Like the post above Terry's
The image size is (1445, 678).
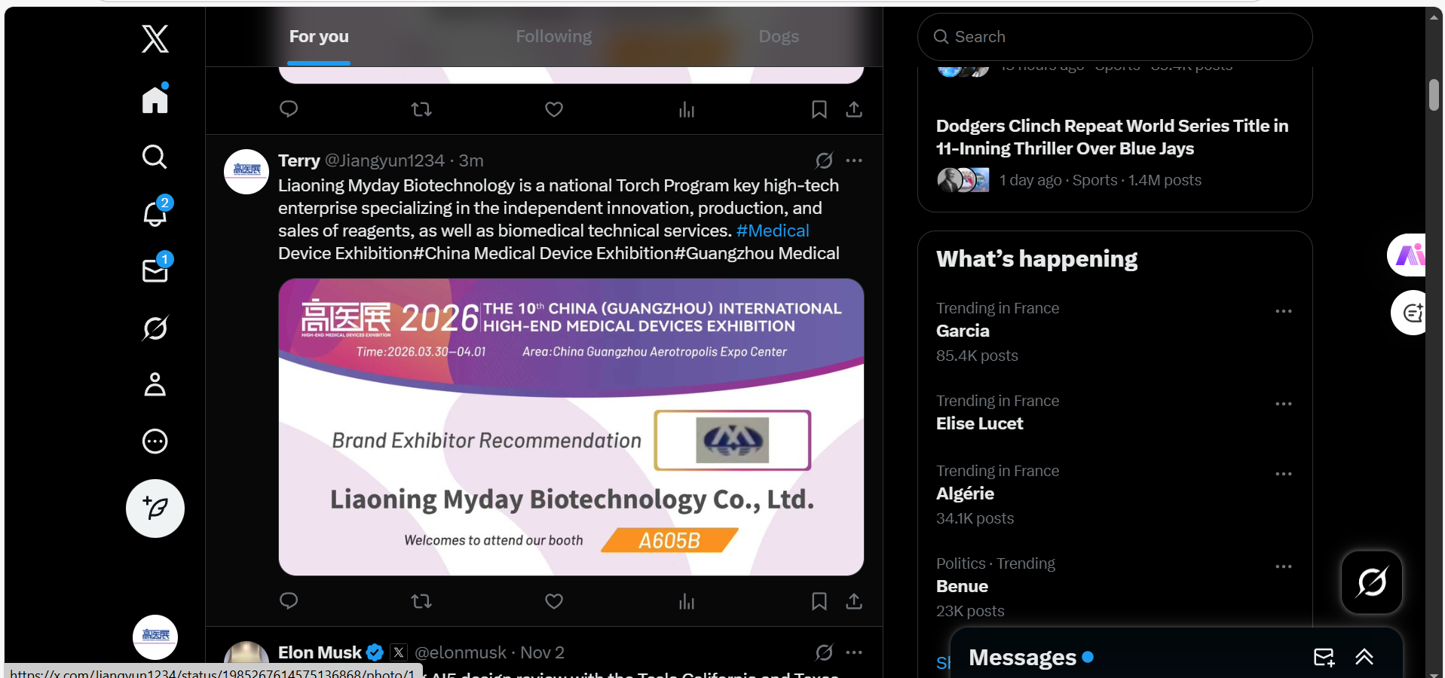554,109
